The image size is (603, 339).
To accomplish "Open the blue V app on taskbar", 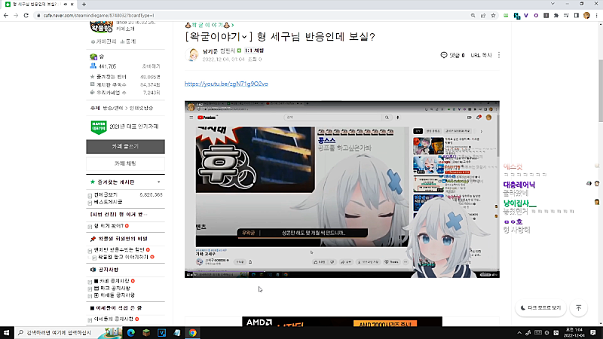I will click(x=161, y=333).
